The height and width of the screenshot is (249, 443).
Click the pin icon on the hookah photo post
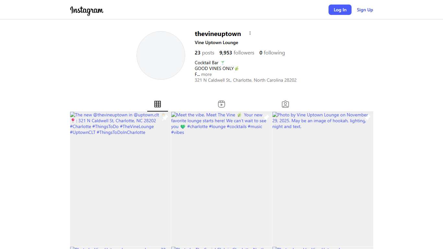[x=367, y=118]
